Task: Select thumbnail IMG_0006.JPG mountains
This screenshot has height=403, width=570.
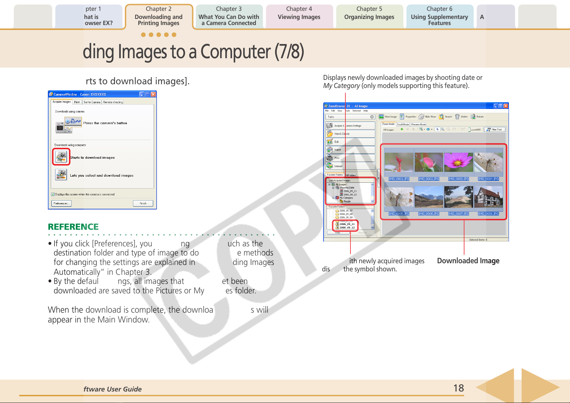Action: click(429, 199)
